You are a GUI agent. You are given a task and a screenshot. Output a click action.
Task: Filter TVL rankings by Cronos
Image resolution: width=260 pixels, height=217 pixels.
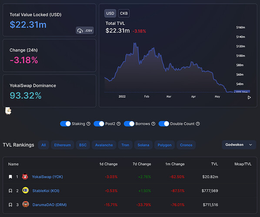click(x=186, y=145)
